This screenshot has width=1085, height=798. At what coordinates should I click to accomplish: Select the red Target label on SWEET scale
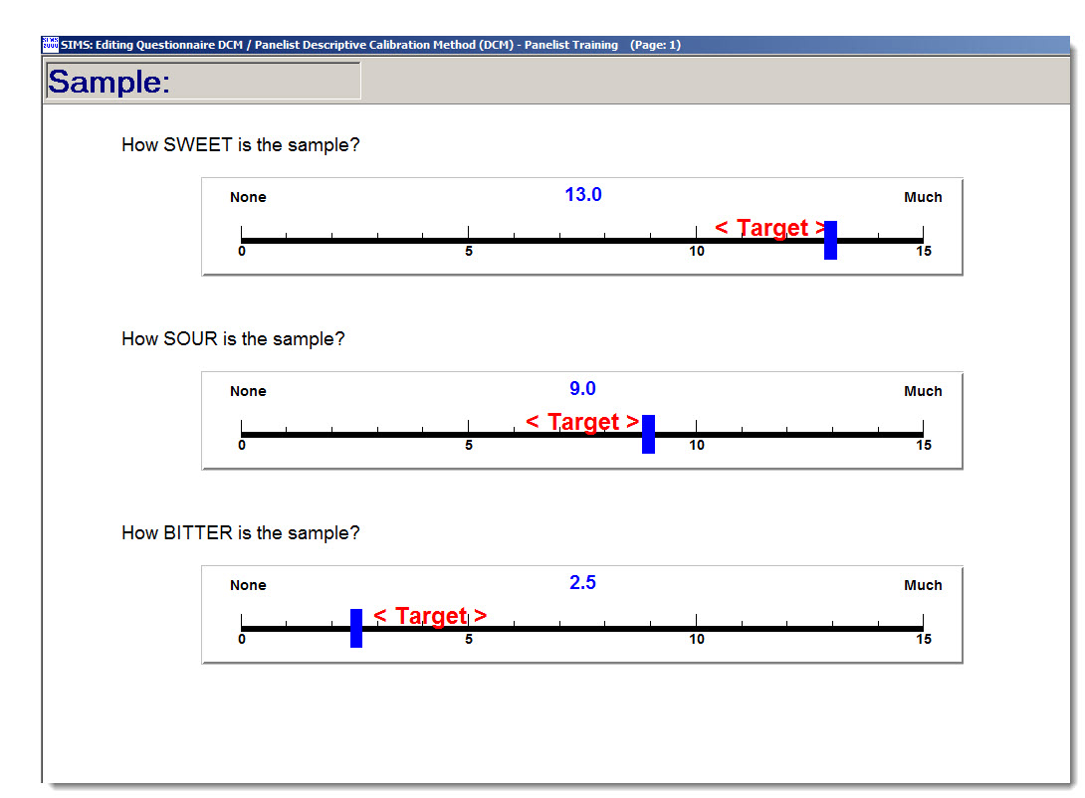click(769, 228)
